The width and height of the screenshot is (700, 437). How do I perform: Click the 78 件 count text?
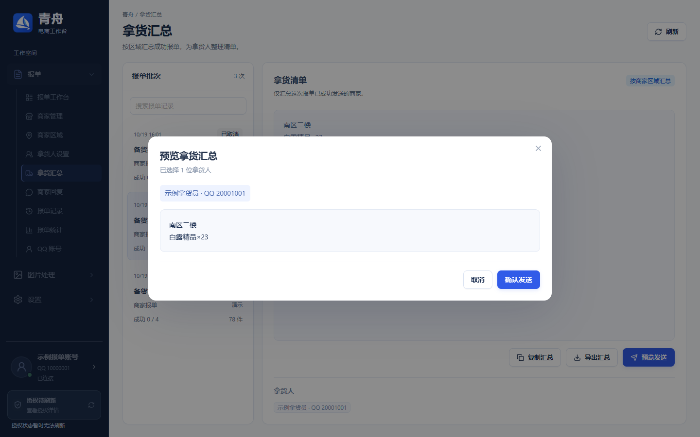(236, 319)
